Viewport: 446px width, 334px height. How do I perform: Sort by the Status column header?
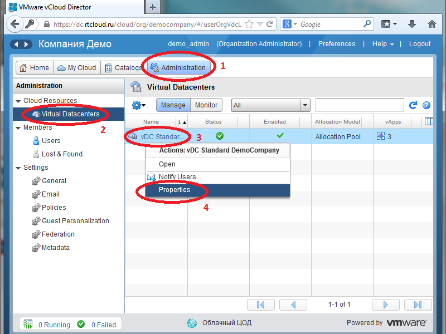tap(213, 122)
